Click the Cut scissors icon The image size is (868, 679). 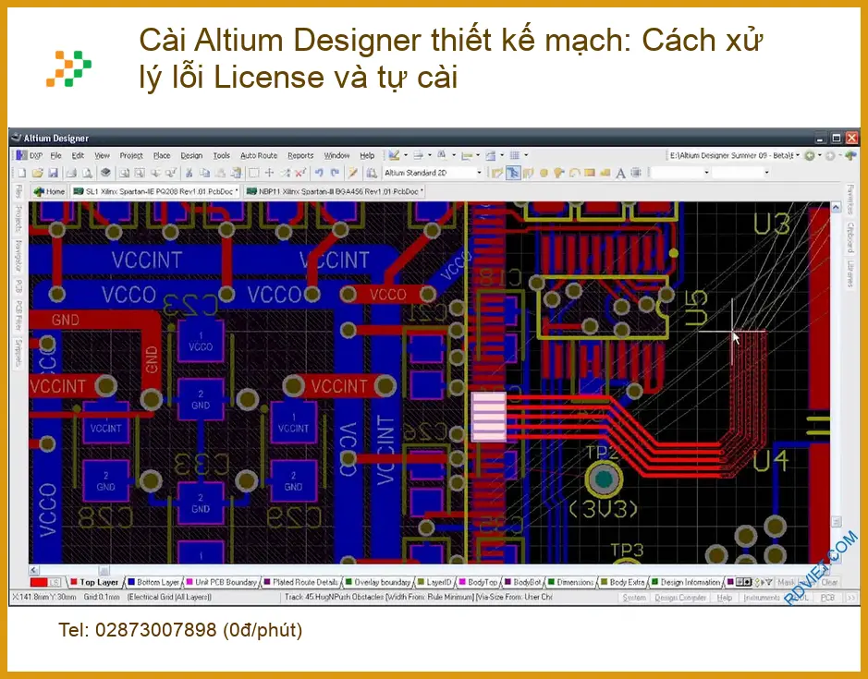click(189, 173)
